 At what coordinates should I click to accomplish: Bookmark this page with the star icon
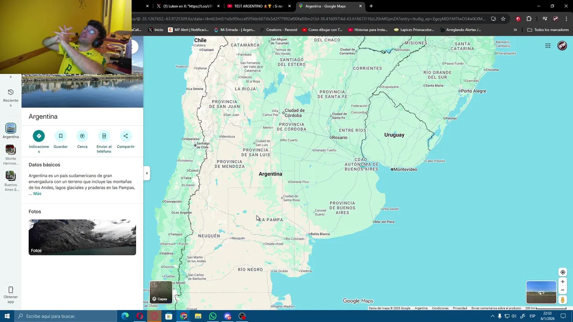(x=503, y=19)
